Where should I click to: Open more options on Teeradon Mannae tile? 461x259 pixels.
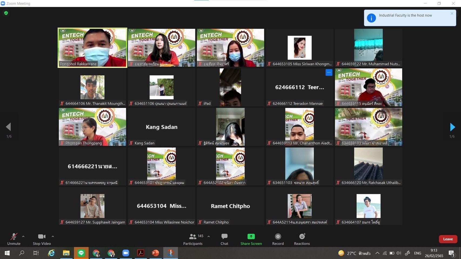pyautogui.click(x=329, y=72)
